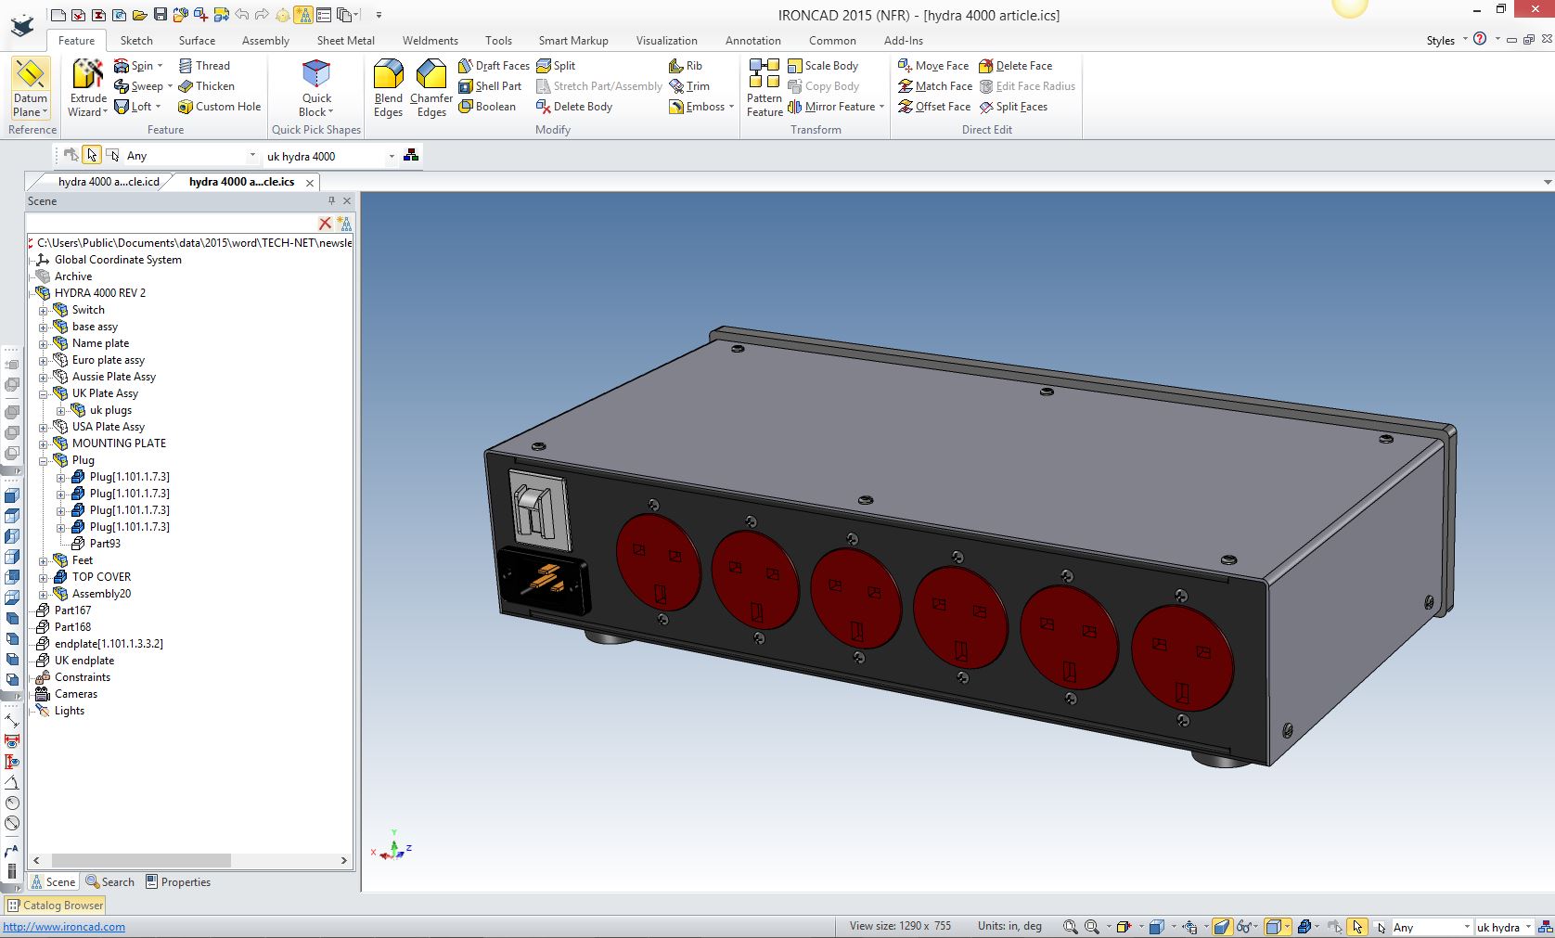Switch to the Sheet Metal ribbon tab
The height and width of the screenshot is (938, 1555).
(x=345, y=41)
